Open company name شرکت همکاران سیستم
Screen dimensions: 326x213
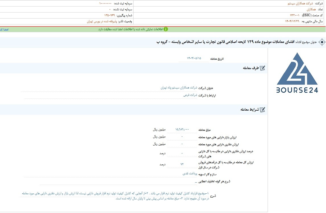[x=300, y=3]
